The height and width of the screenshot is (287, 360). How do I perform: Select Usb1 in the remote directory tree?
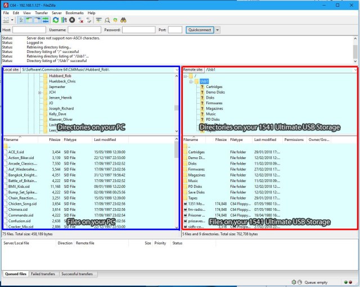204,81
